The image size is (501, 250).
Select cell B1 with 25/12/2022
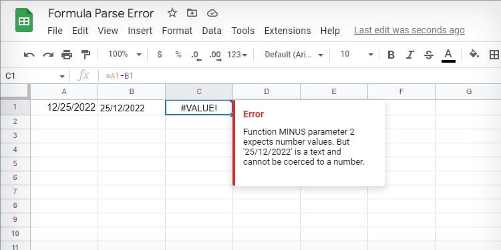(x=132, y=107)
